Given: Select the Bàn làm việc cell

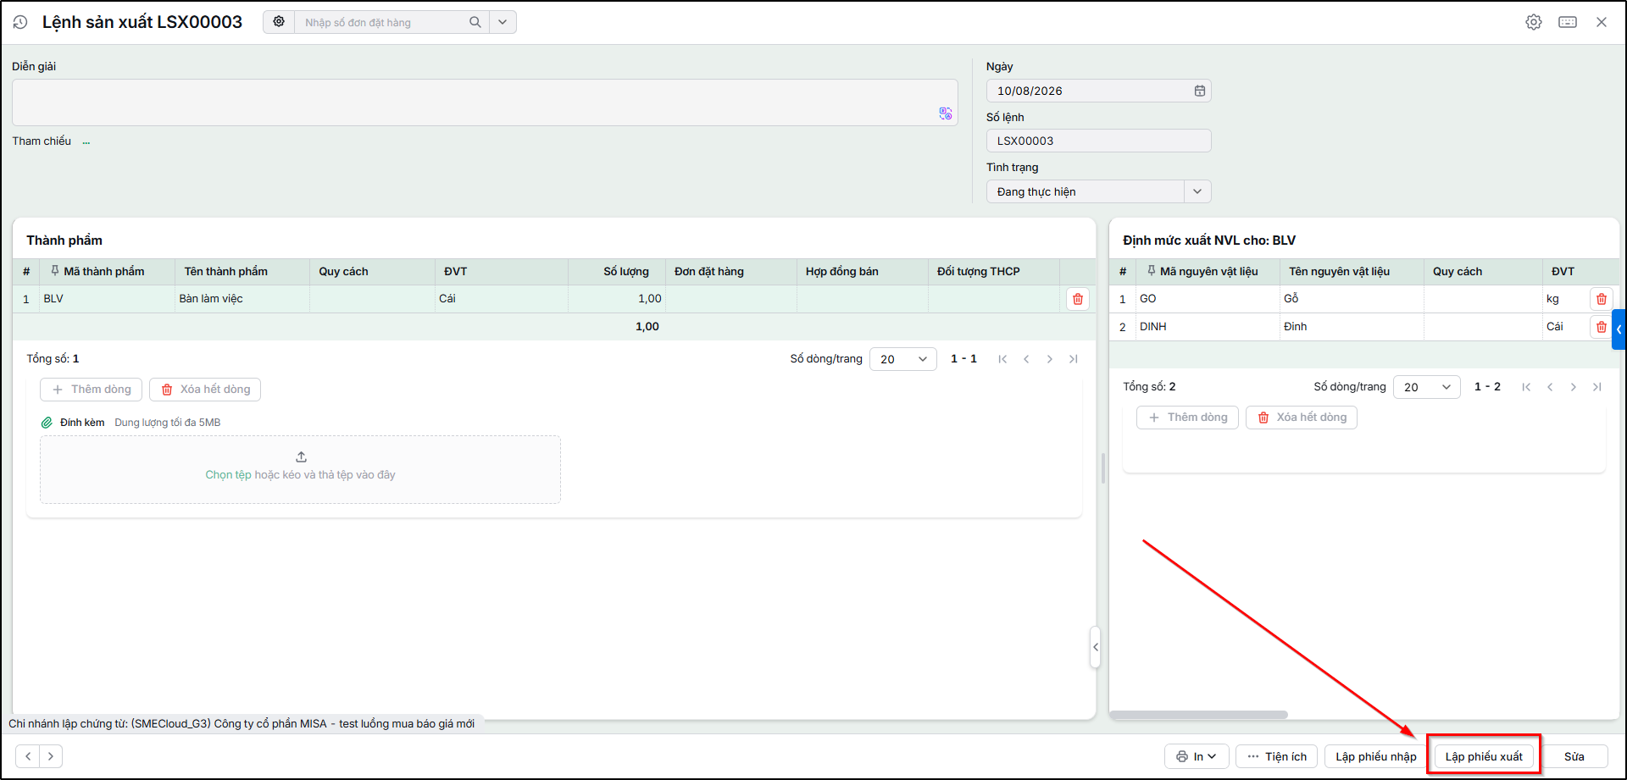Looking at the screenshot, I should tap(242, 299).
